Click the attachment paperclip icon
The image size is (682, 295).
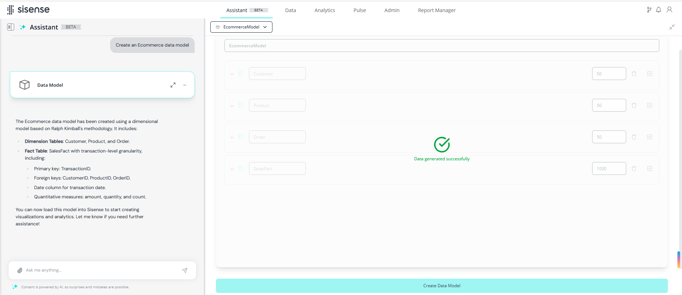[x=20, y=270]
